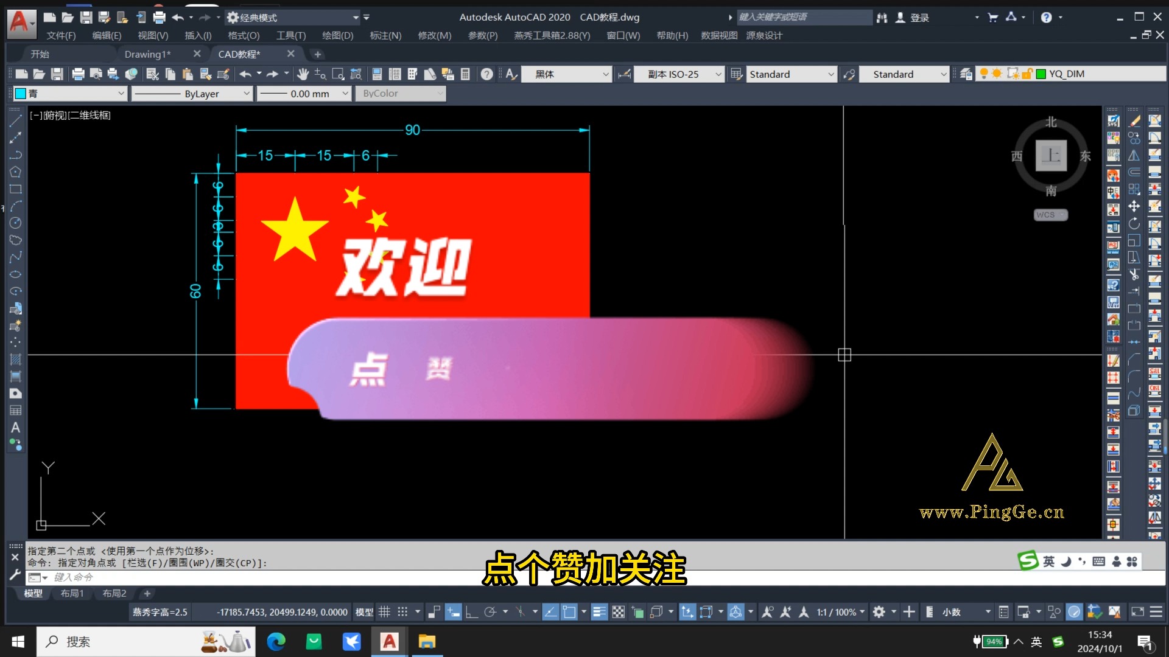Toggle lineweight display in status bar

pyautogui.click(x=599, y=612)
